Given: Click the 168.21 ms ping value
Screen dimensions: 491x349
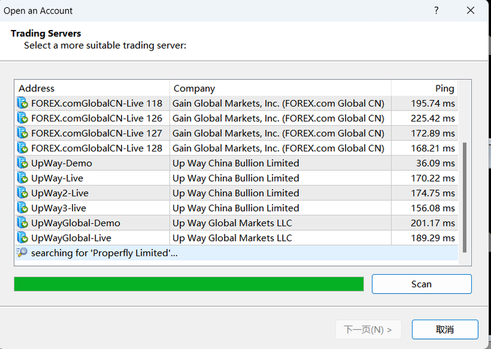Looking at the screenshot, I should [x=433, y=148].
